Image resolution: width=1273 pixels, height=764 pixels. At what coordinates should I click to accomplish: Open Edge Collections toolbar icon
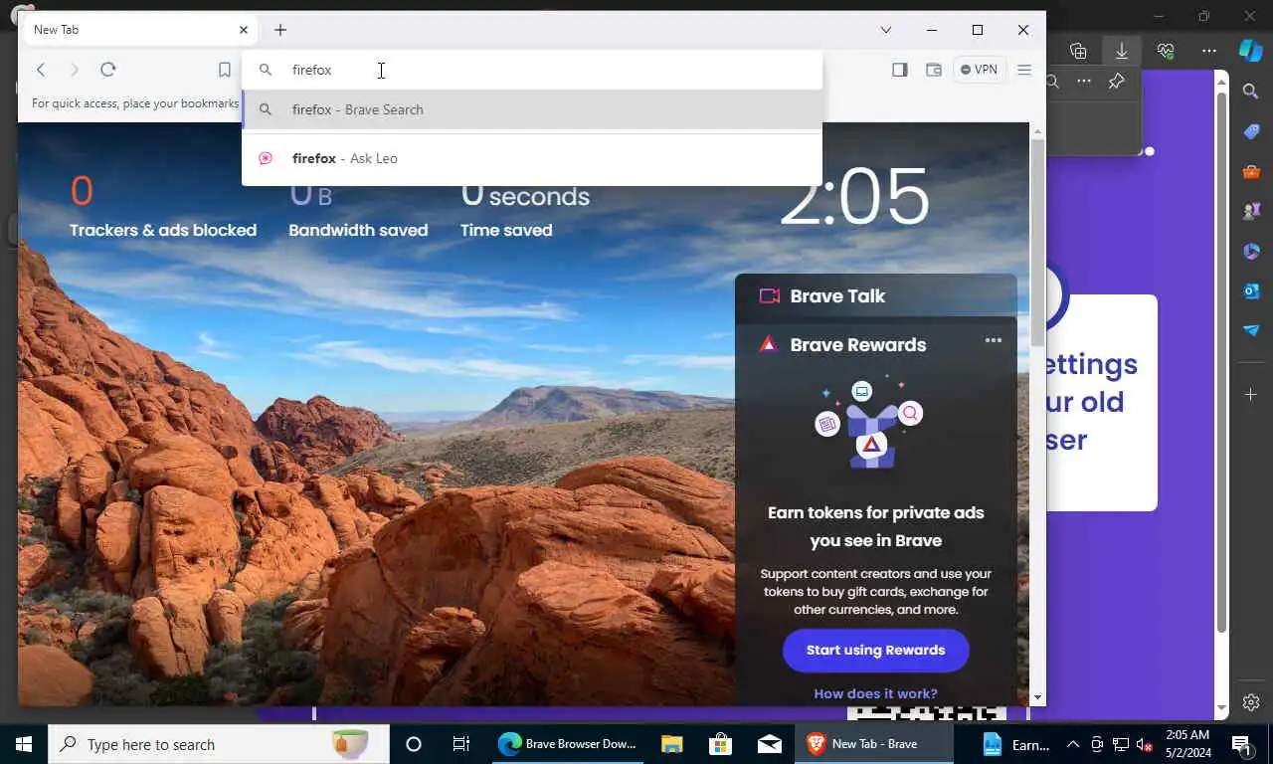[x=1078, y=51]
